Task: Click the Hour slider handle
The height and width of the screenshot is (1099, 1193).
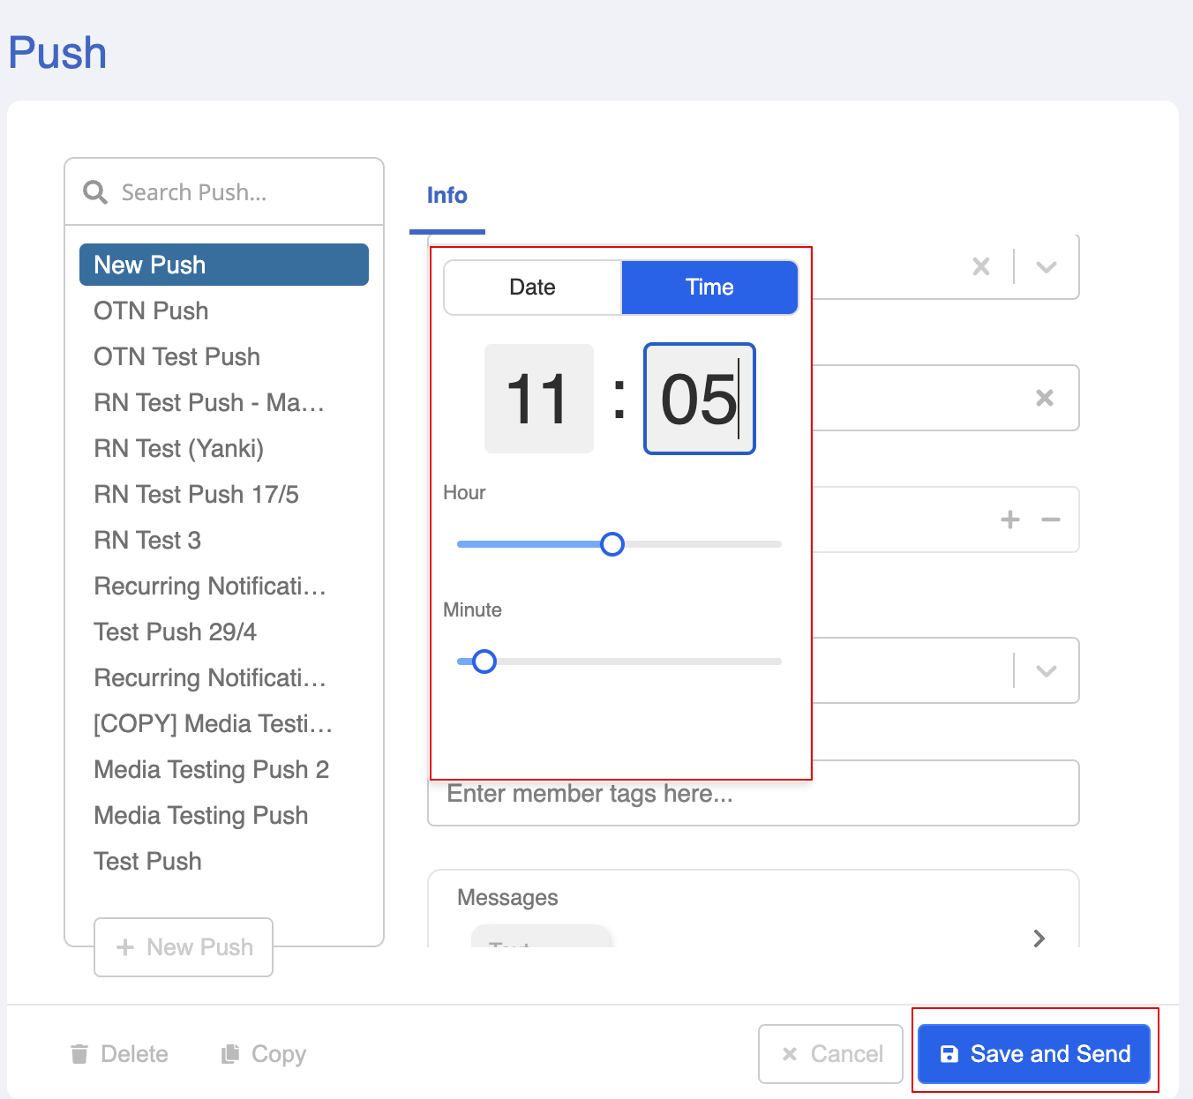Action: (612, 544)
